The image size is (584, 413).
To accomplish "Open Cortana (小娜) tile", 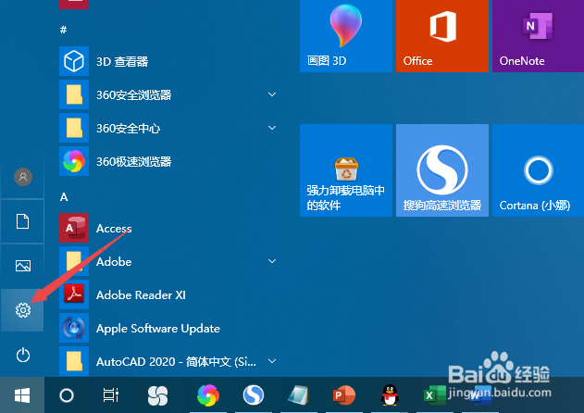I will point(539,170).
